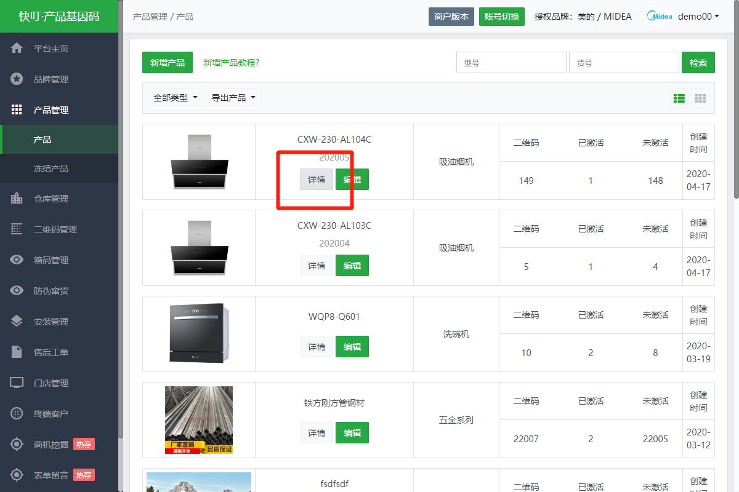Click the Midea logo in header
The width and height of the screenshot is (739, 492).
pyautogui.click(x=660, y=17)
